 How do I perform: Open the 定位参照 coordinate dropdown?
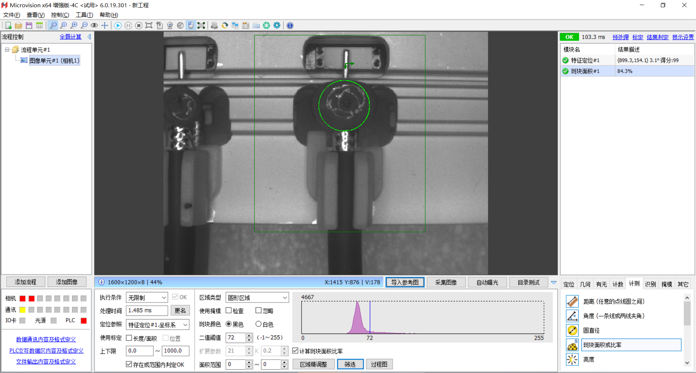(x=158, y=325)
